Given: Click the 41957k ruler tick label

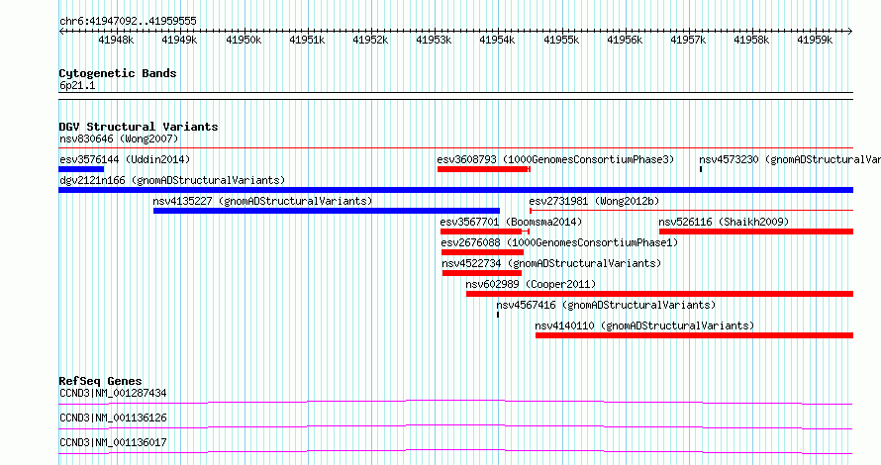Looking at the screenshot, I should [688, 40].
